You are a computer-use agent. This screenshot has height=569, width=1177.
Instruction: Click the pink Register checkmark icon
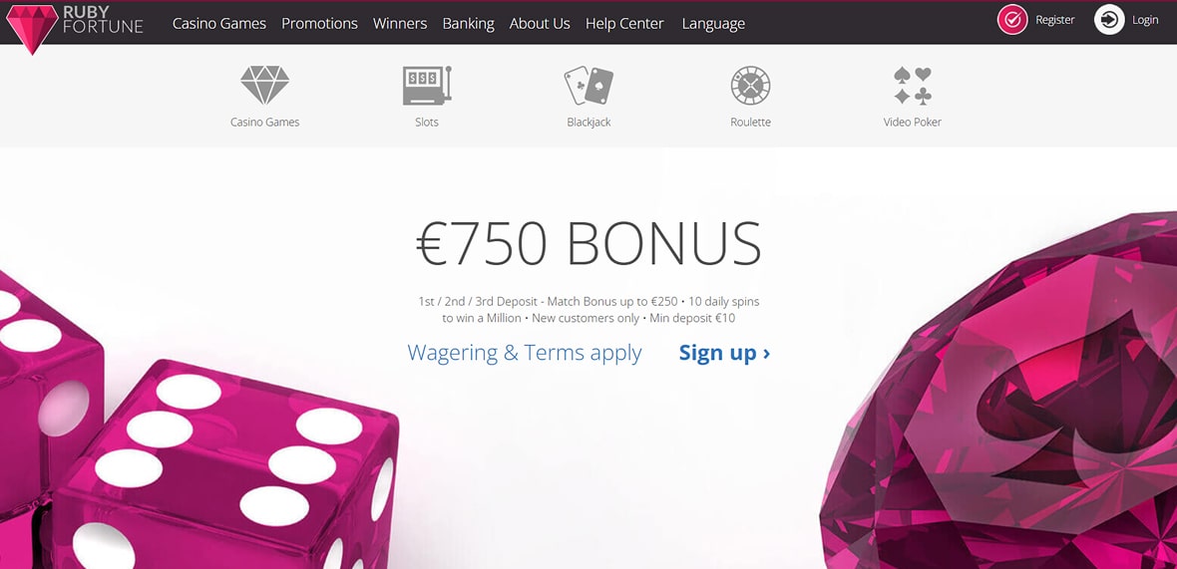1011,20
